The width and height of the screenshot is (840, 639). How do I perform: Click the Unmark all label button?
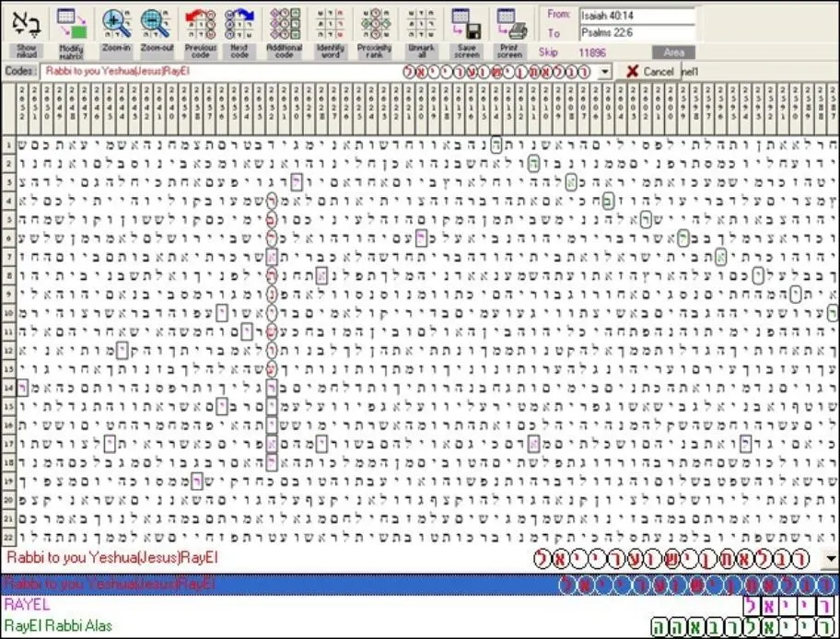[x=421, y=52]
